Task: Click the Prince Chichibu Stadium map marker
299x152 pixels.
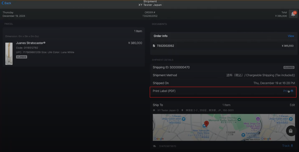Action: click(x=239, y=120)
